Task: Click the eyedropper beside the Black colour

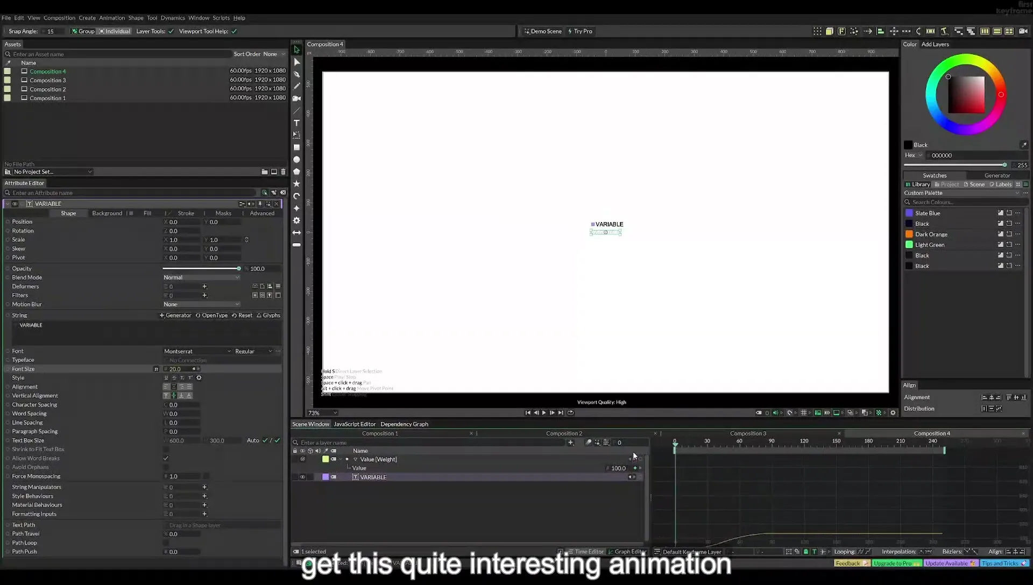Action: pyautogui.click(x=1024, y=145)
